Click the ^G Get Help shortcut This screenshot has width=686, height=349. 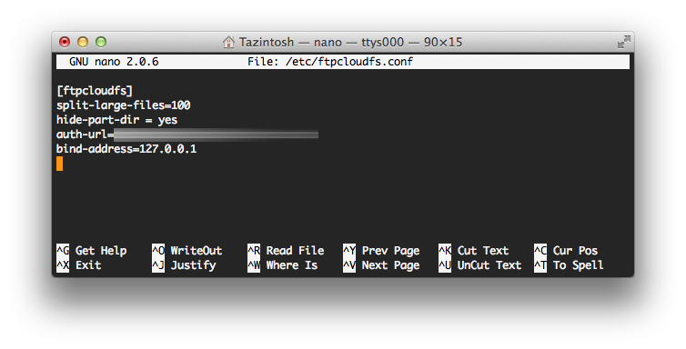coord(92,251)
